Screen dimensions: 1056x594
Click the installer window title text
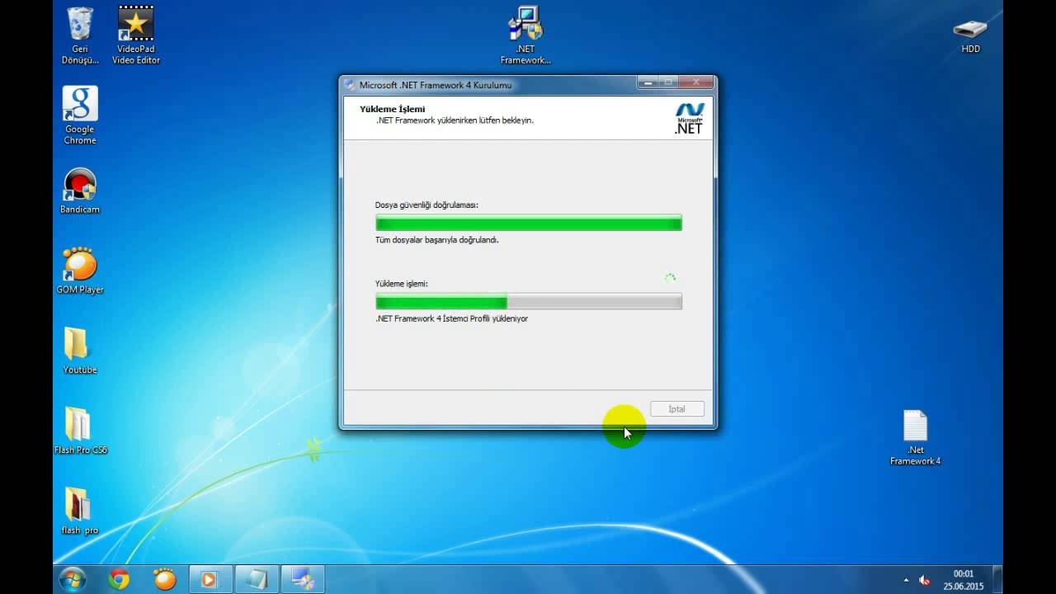point(436,85)
